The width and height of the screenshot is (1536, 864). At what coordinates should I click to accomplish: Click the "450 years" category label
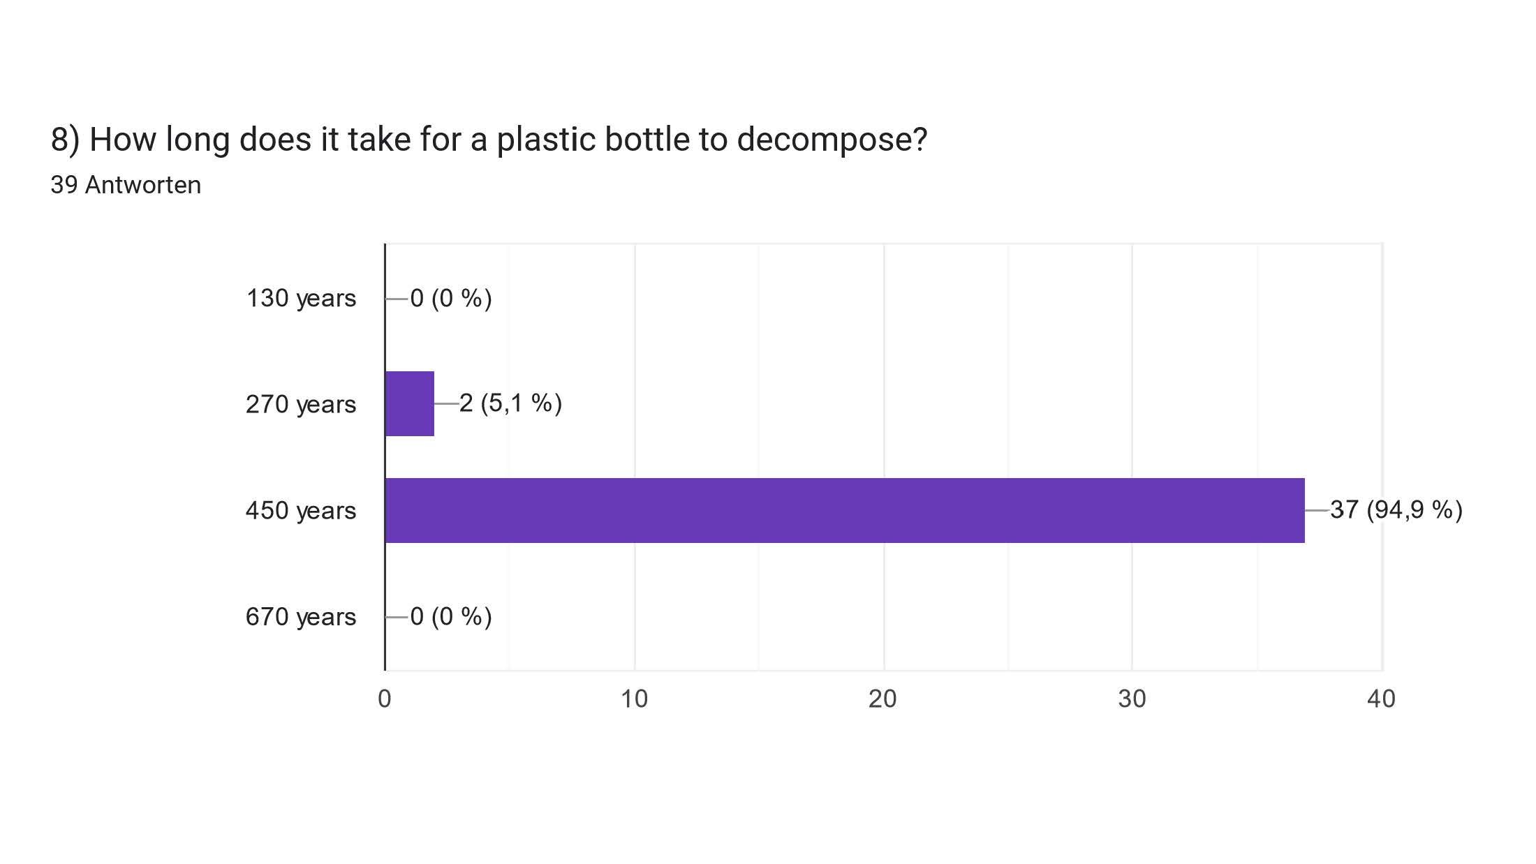tap(301, 511)
